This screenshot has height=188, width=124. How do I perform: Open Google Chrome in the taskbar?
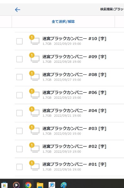[28, 185]
